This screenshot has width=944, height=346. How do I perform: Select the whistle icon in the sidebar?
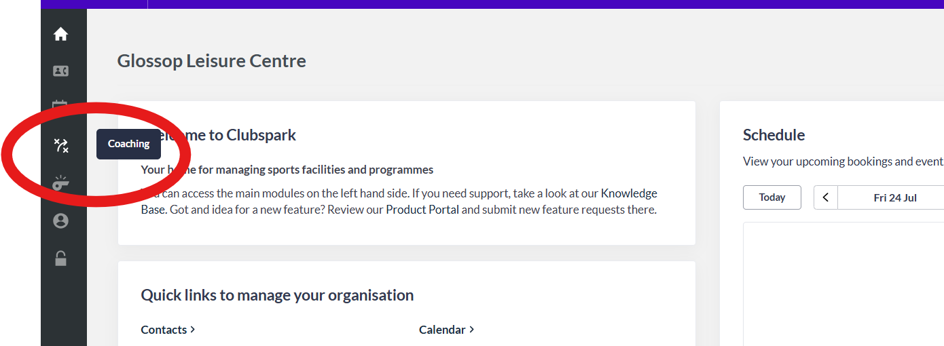point(60,183)
